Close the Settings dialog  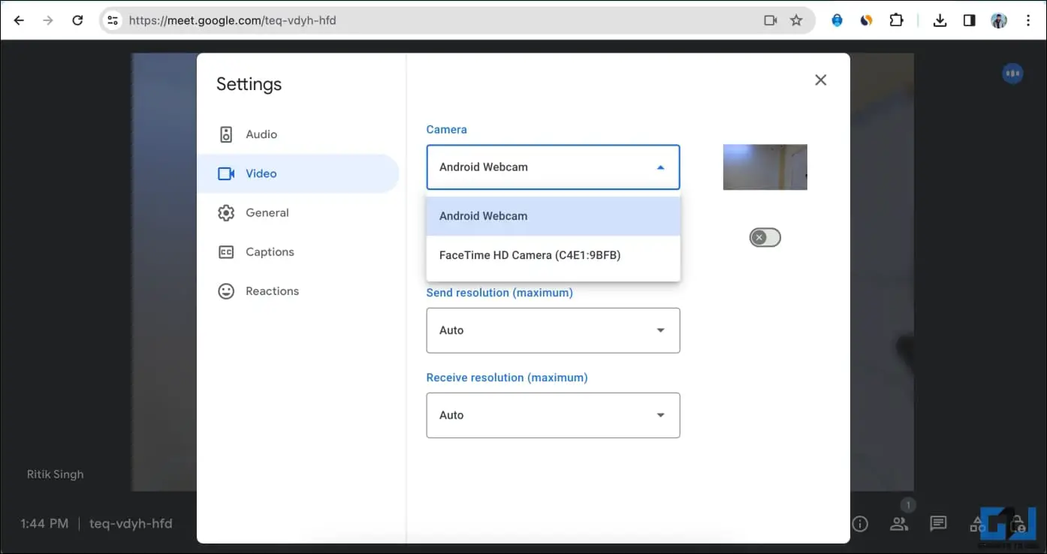tap(821, 80)
